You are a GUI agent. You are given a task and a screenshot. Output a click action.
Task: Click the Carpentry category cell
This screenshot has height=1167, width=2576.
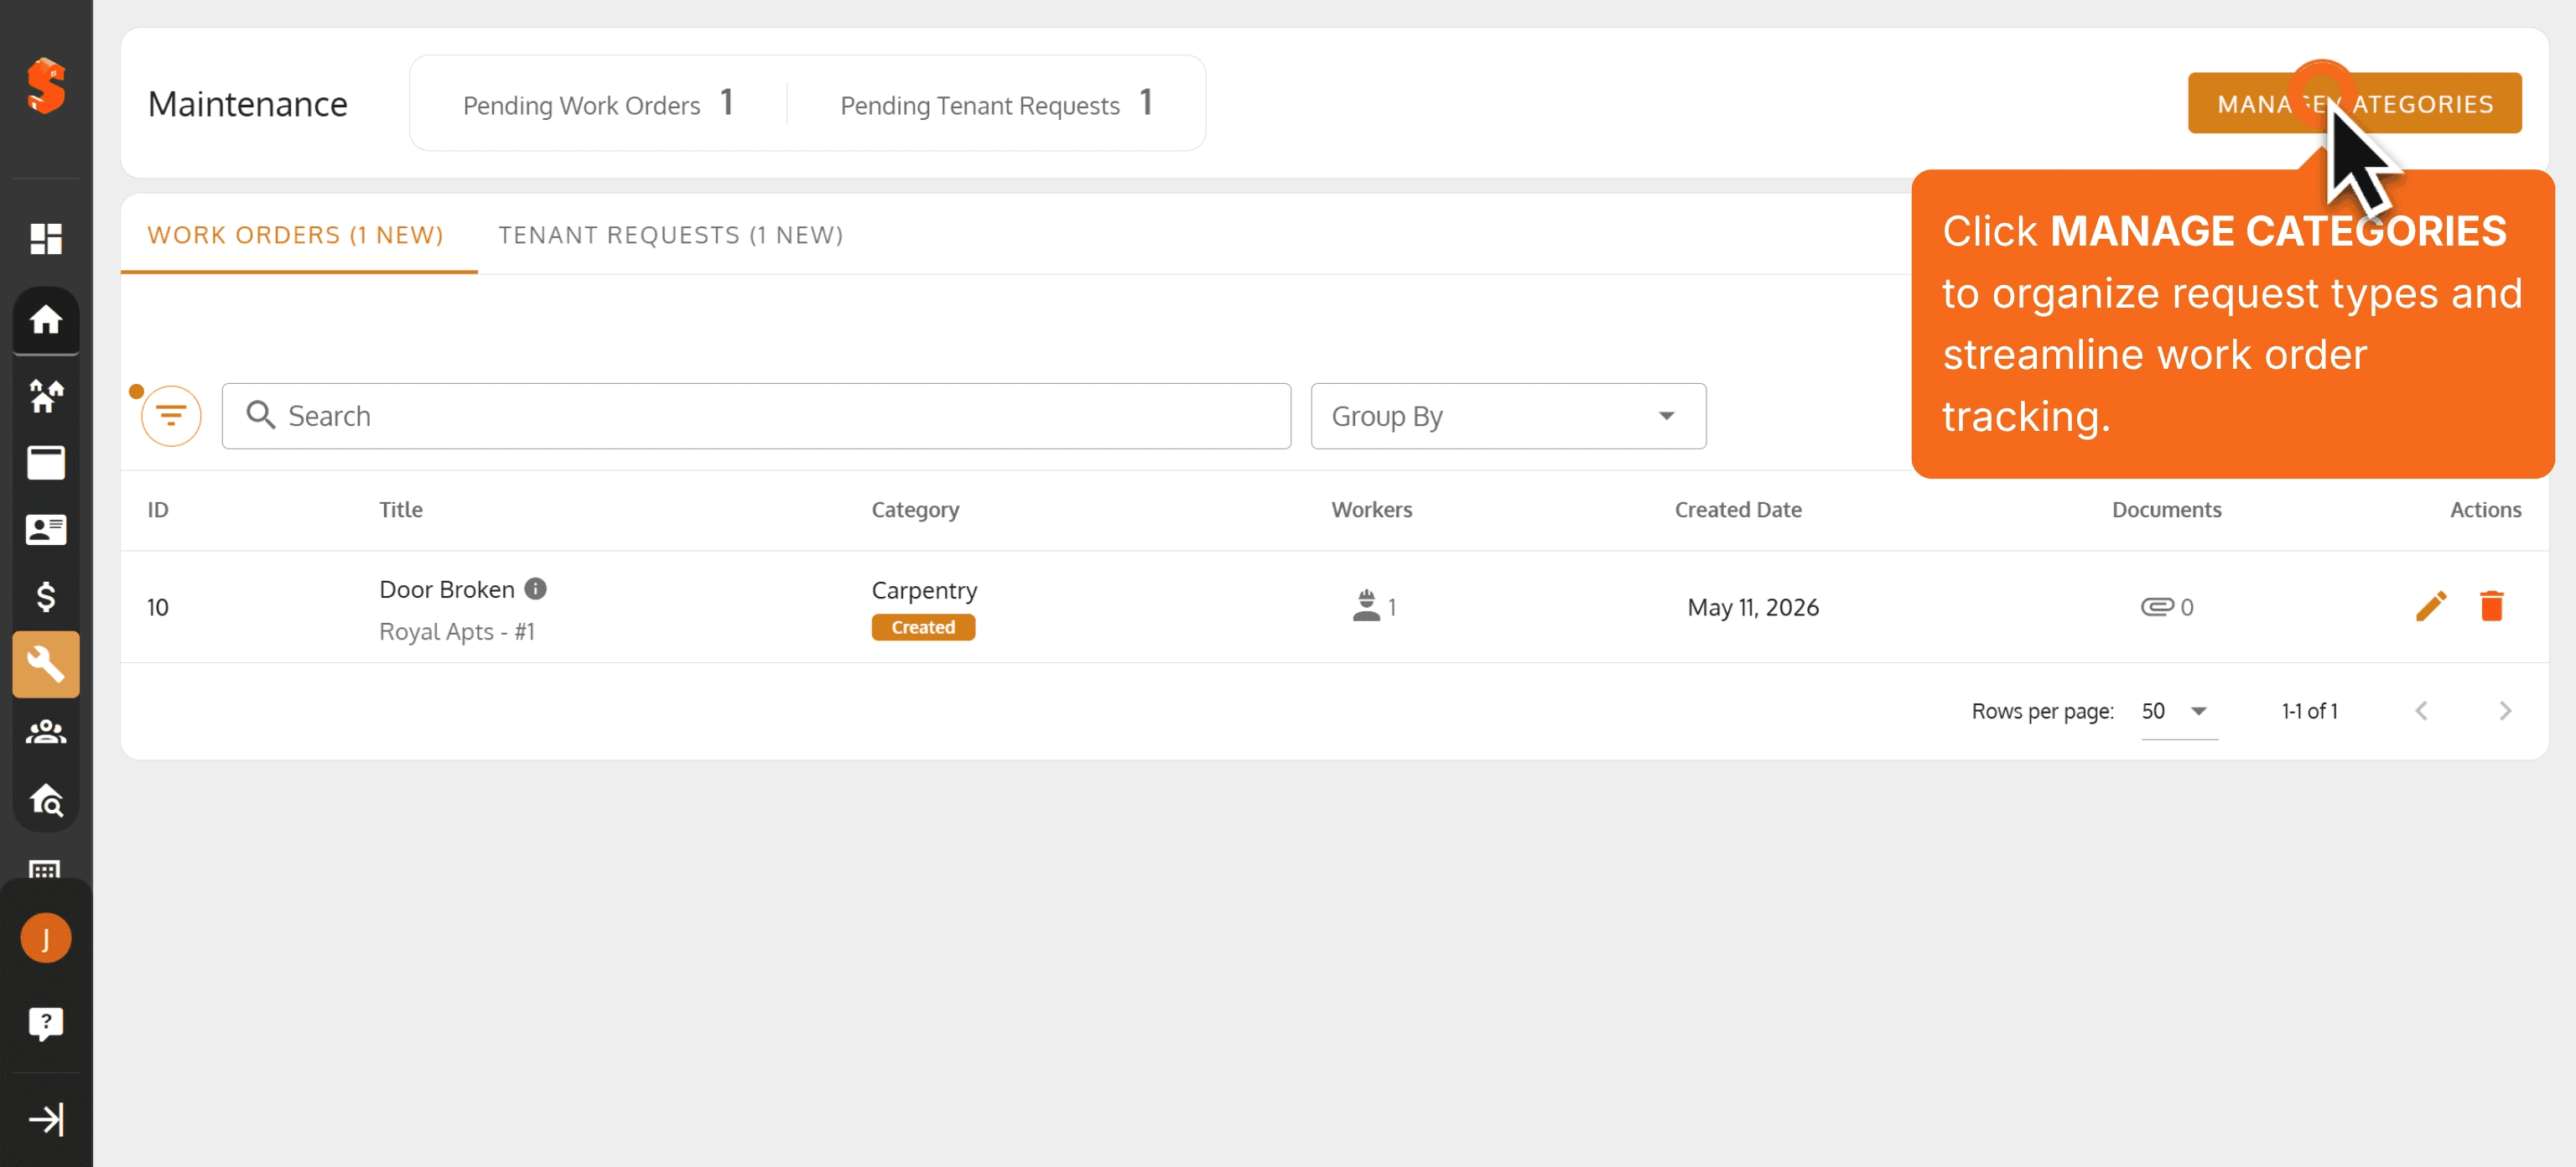click(924, 590)
